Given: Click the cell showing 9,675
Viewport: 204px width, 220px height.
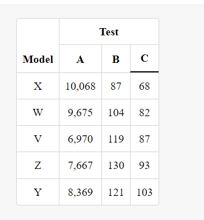Looking at the screenshot, I should [80, 112].
